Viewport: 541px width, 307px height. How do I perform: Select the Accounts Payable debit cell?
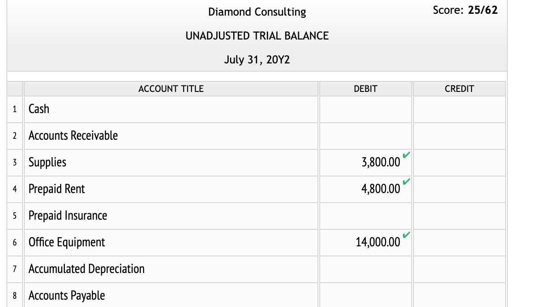(365, 296)
